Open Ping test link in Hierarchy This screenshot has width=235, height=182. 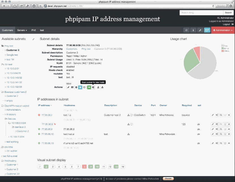click(86, 49)
